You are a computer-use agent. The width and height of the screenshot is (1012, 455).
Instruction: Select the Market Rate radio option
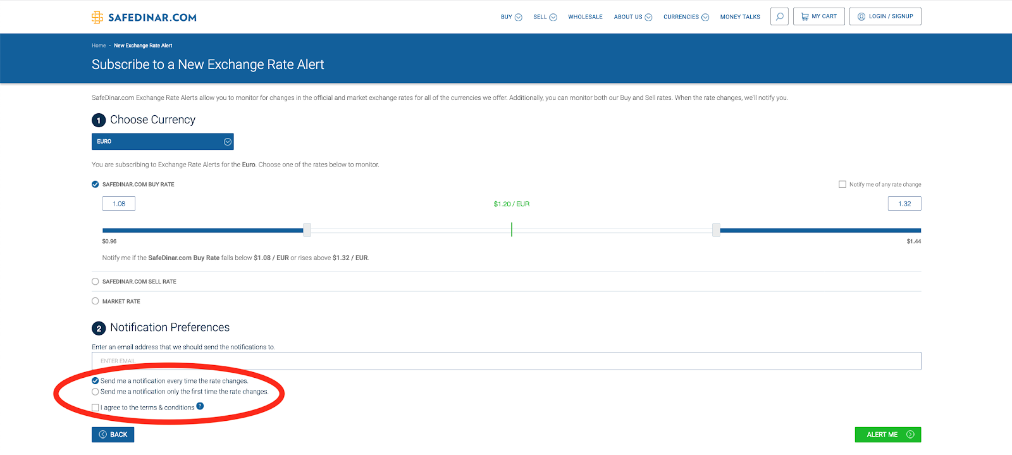(x=96, y=301)
